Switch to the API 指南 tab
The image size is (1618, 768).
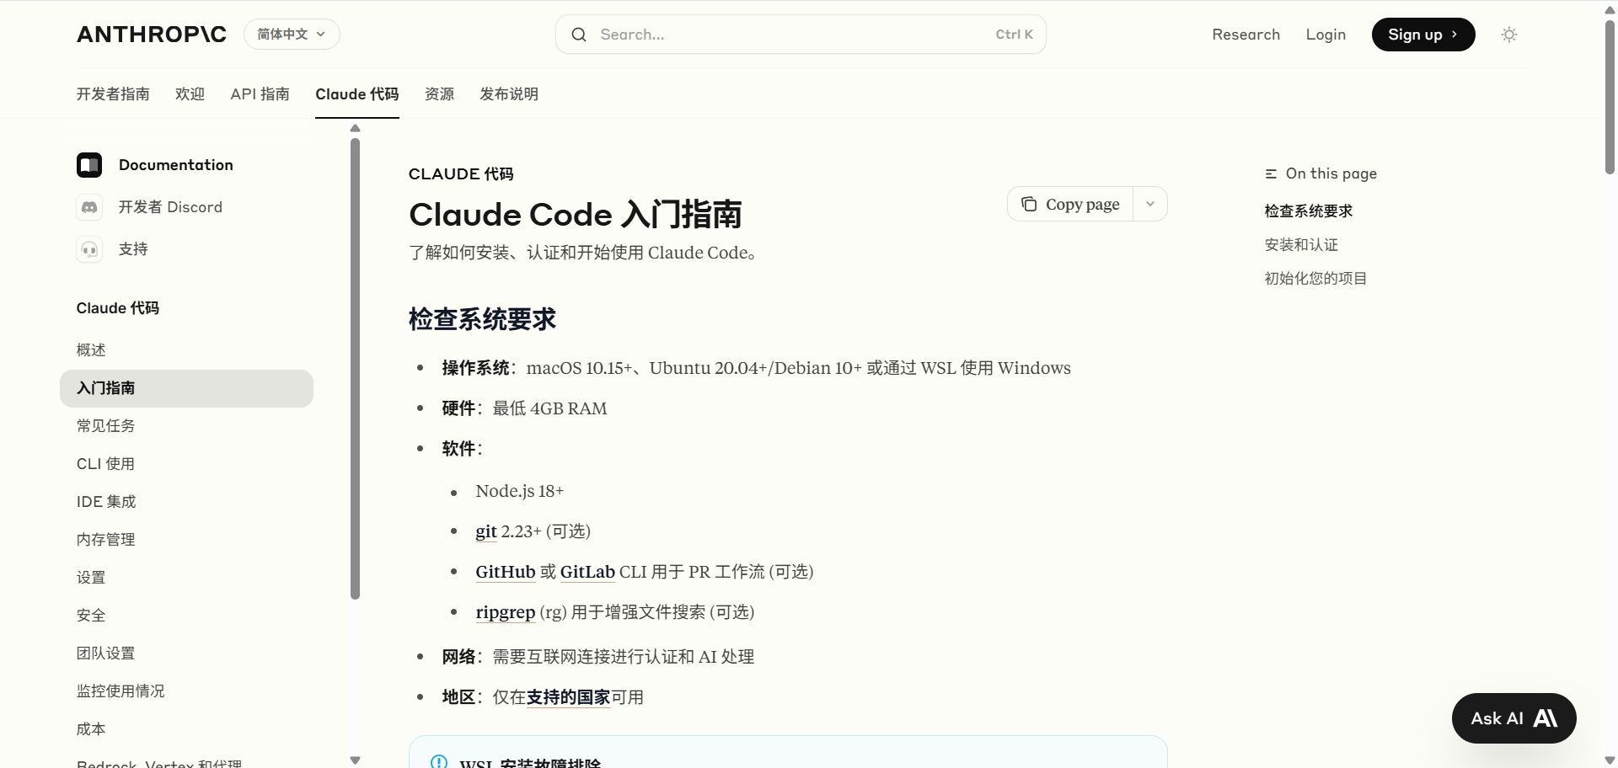tap(260, 94)
